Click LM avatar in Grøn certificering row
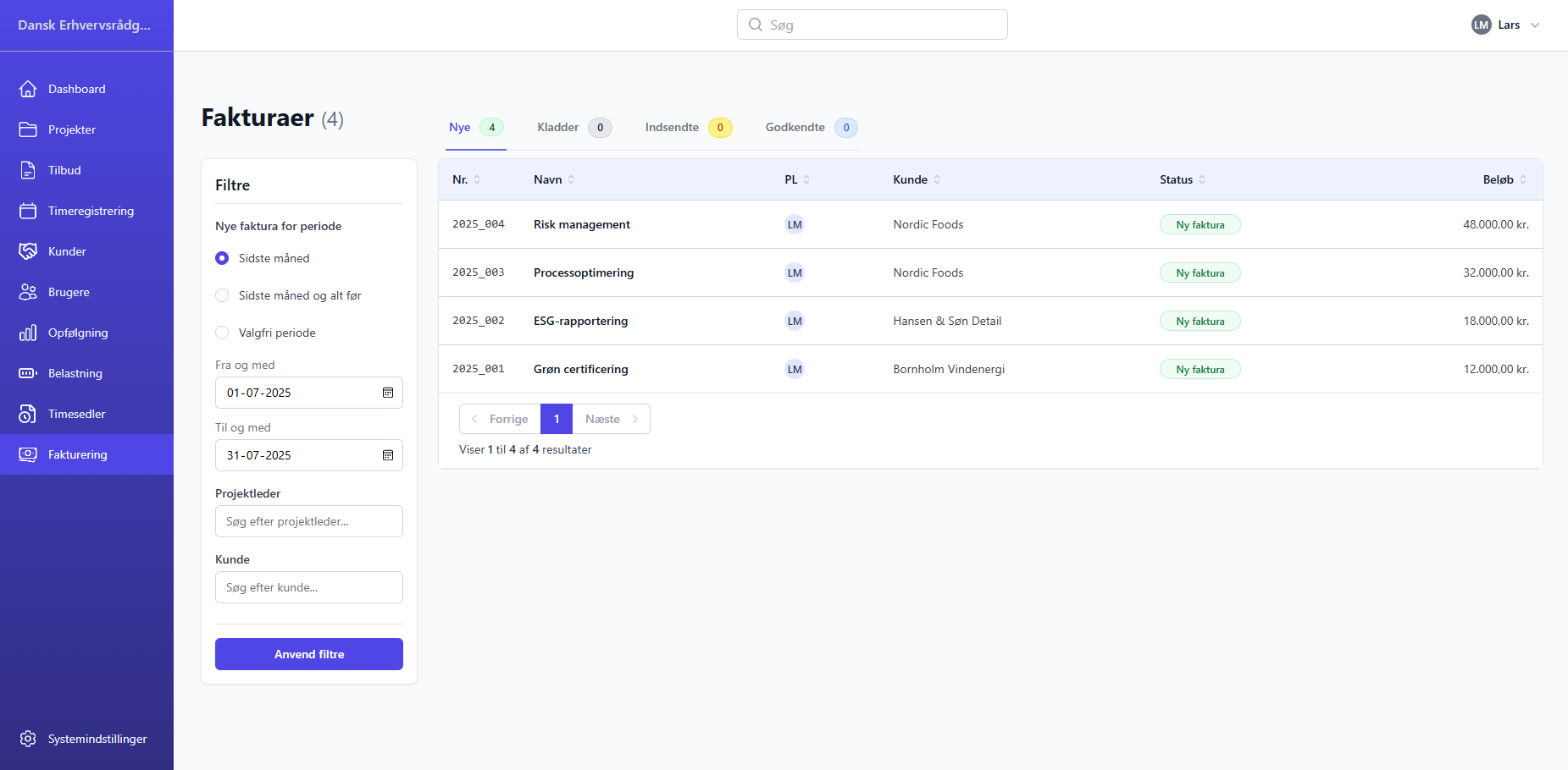 pos(795,369)
